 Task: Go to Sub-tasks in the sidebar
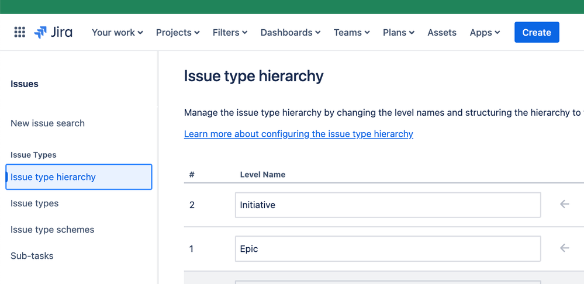[x=32, y=256]
